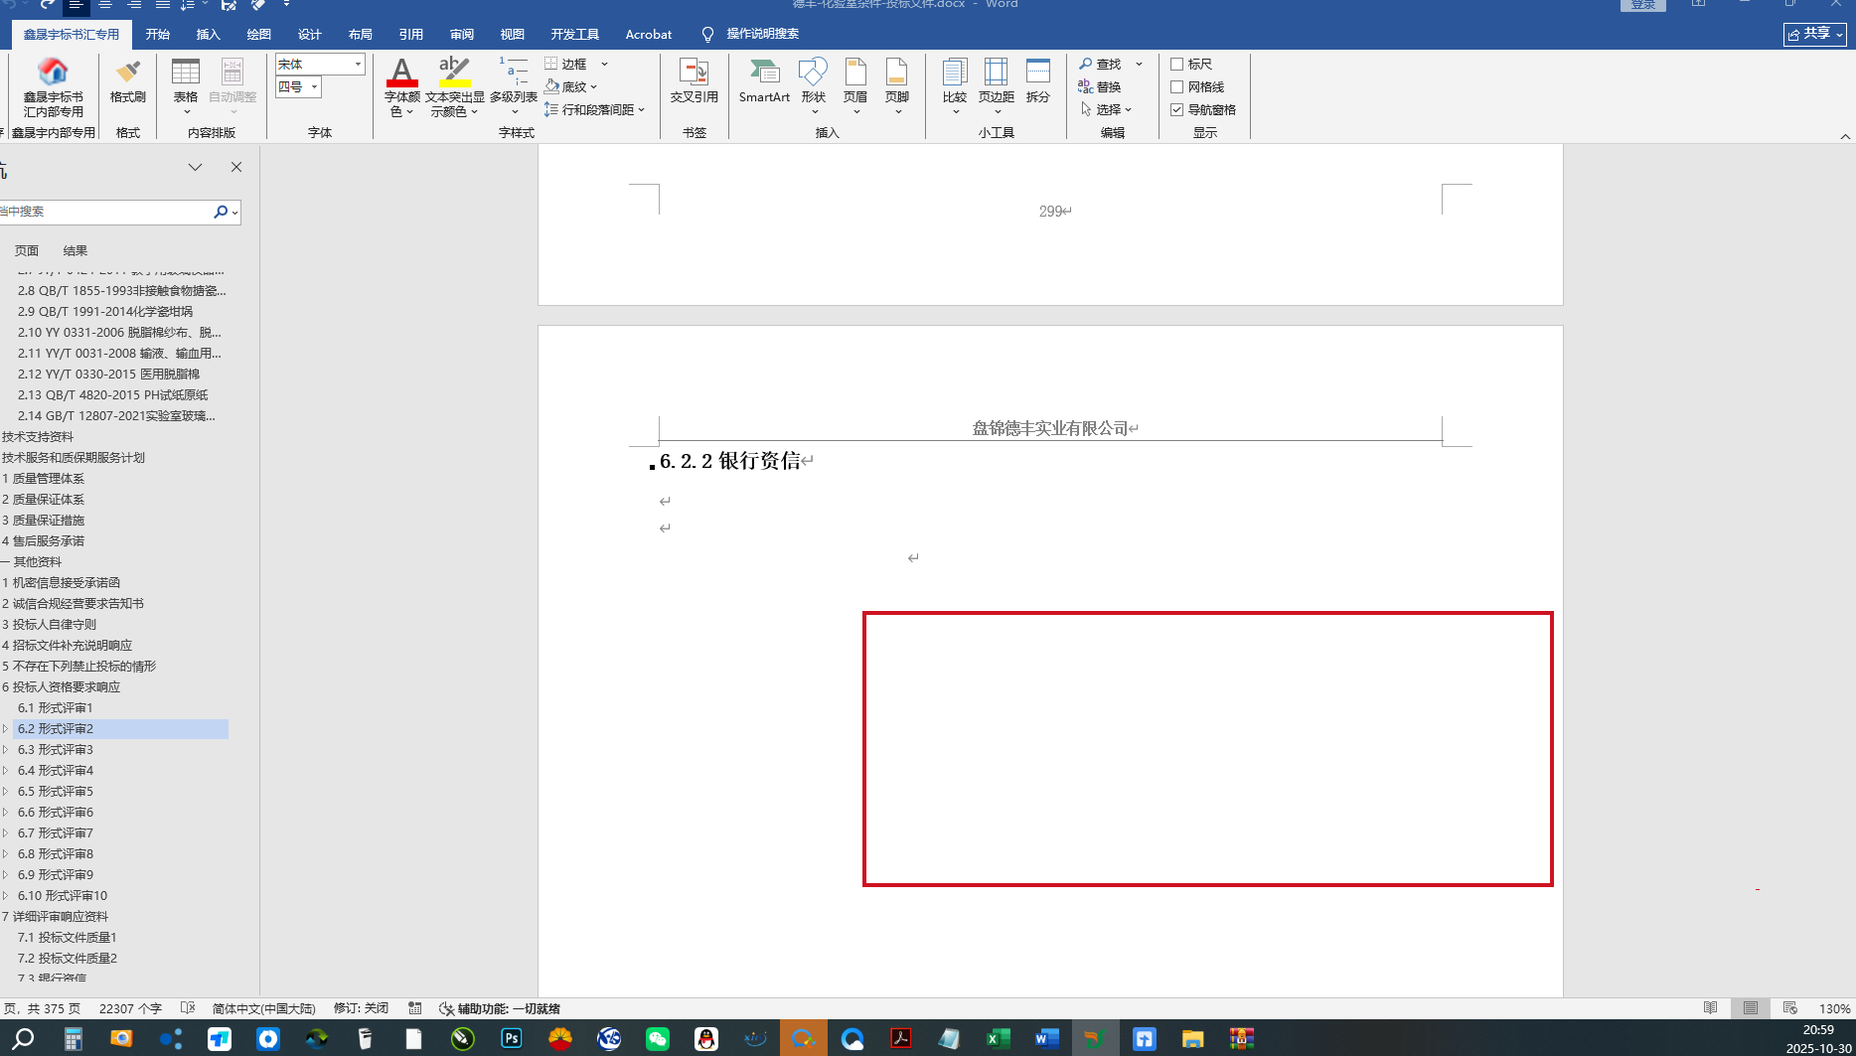
Task: Switch to web layout view in status bar
Action: tap(1790, 1008)
